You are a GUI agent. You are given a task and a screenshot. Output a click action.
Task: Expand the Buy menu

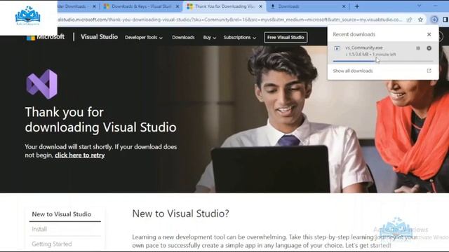click(209, 37)
